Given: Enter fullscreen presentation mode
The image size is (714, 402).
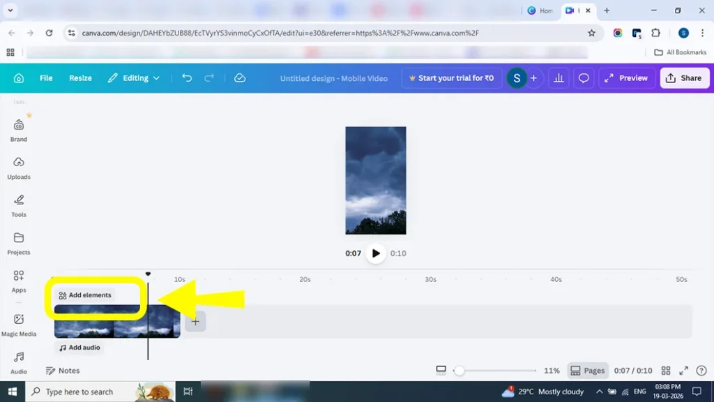Looking at the screenshot, I should (684, 371).
